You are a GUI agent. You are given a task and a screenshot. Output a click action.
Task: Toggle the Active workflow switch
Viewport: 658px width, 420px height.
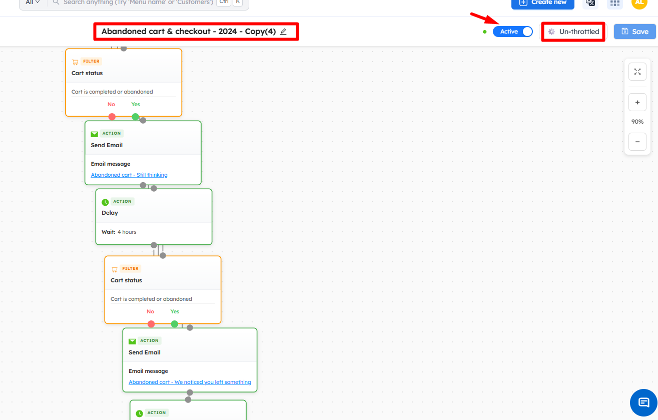[x=513, y=32]
